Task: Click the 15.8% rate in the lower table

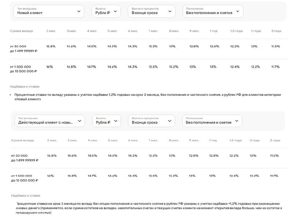Action: point(51,156)
